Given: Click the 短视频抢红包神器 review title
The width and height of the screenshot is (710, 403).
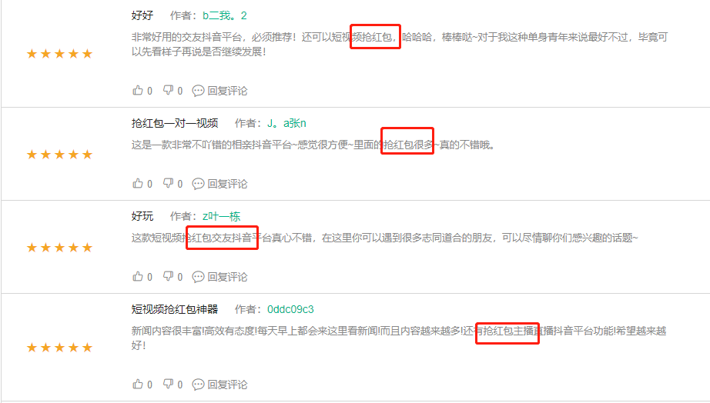Looking at the screenshot, I should coord(175,309).
